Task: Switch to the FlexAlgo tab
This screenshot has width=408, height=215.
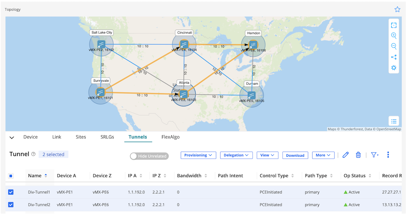Action: 171,137
